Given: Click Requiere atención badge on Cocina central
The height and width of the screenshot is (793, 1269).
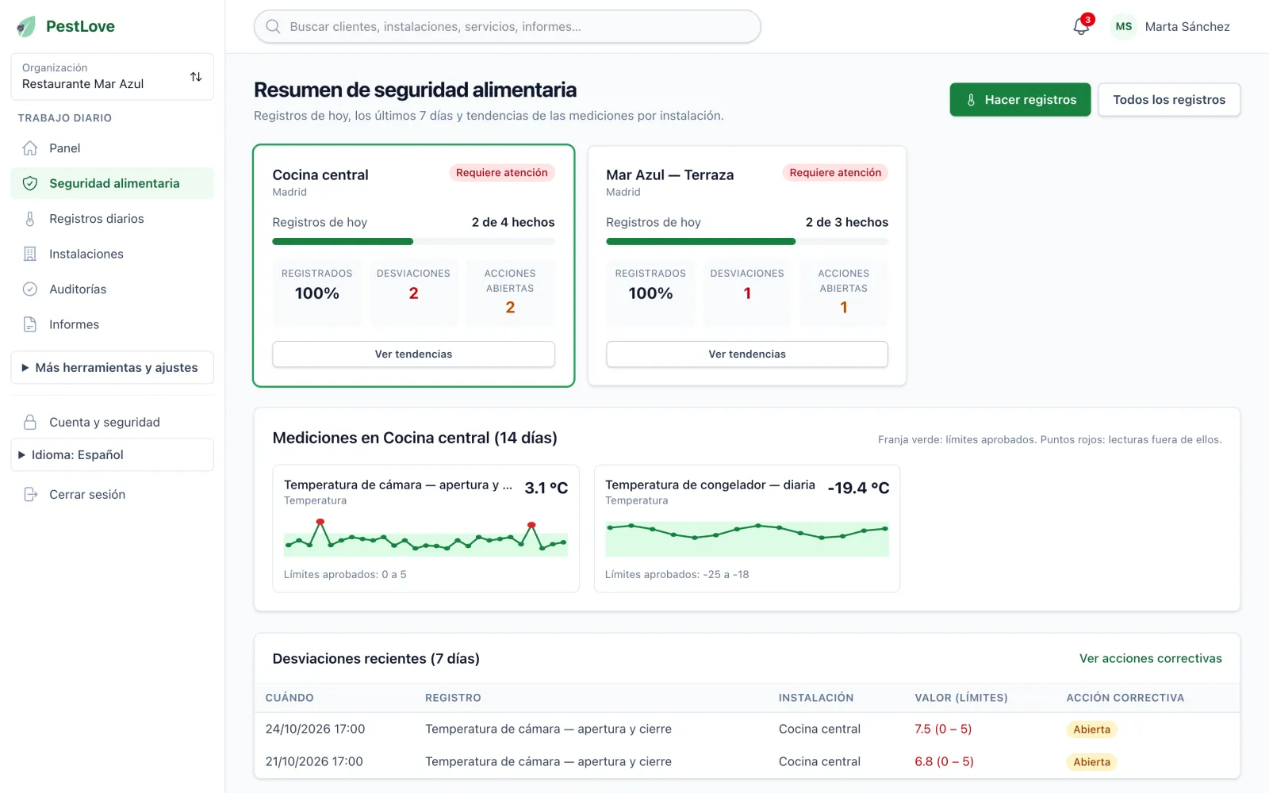Looking at the screenshot, I should point(501,173).
